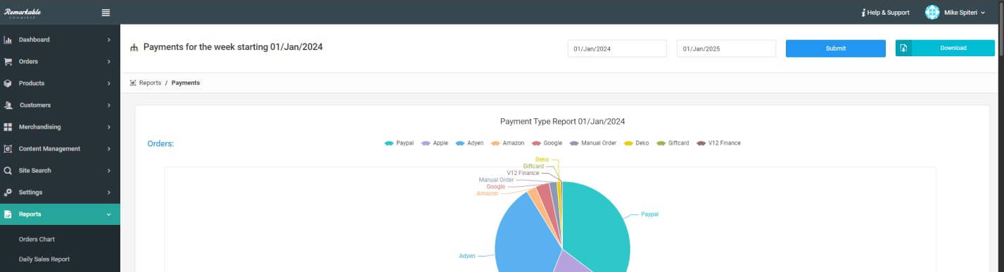Open the Orders Chart report
This screenshot has height=272, width=1004.
click(x=37, y=240)
